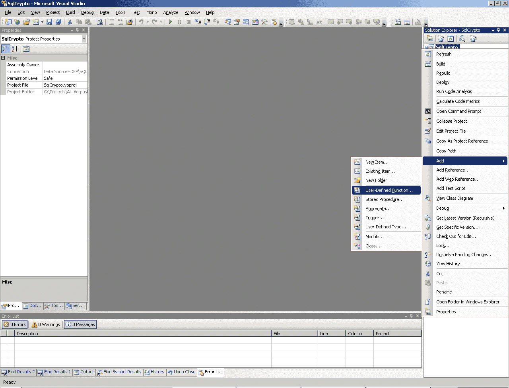Viewport: 509px width, 388px height.
Task: Switch to the Find Symbol Results tab
Action: click(119, 372)
